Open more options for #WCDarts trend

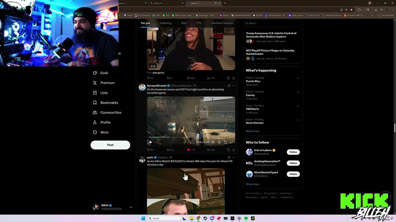(x=298, y=106)
